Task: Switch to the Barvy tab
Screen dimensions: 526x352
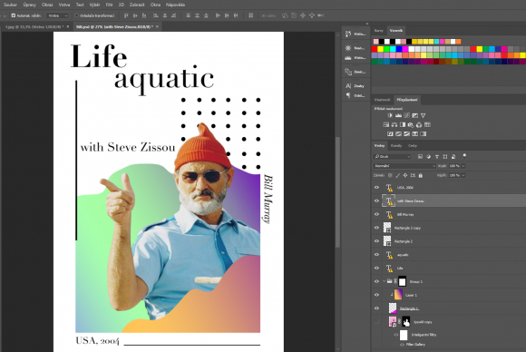Action: tap(379, 31)
